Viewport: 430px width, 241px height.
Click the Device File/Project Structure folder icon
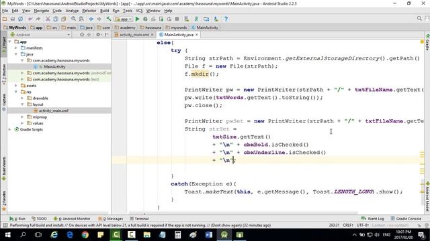(x=206, y=19)
